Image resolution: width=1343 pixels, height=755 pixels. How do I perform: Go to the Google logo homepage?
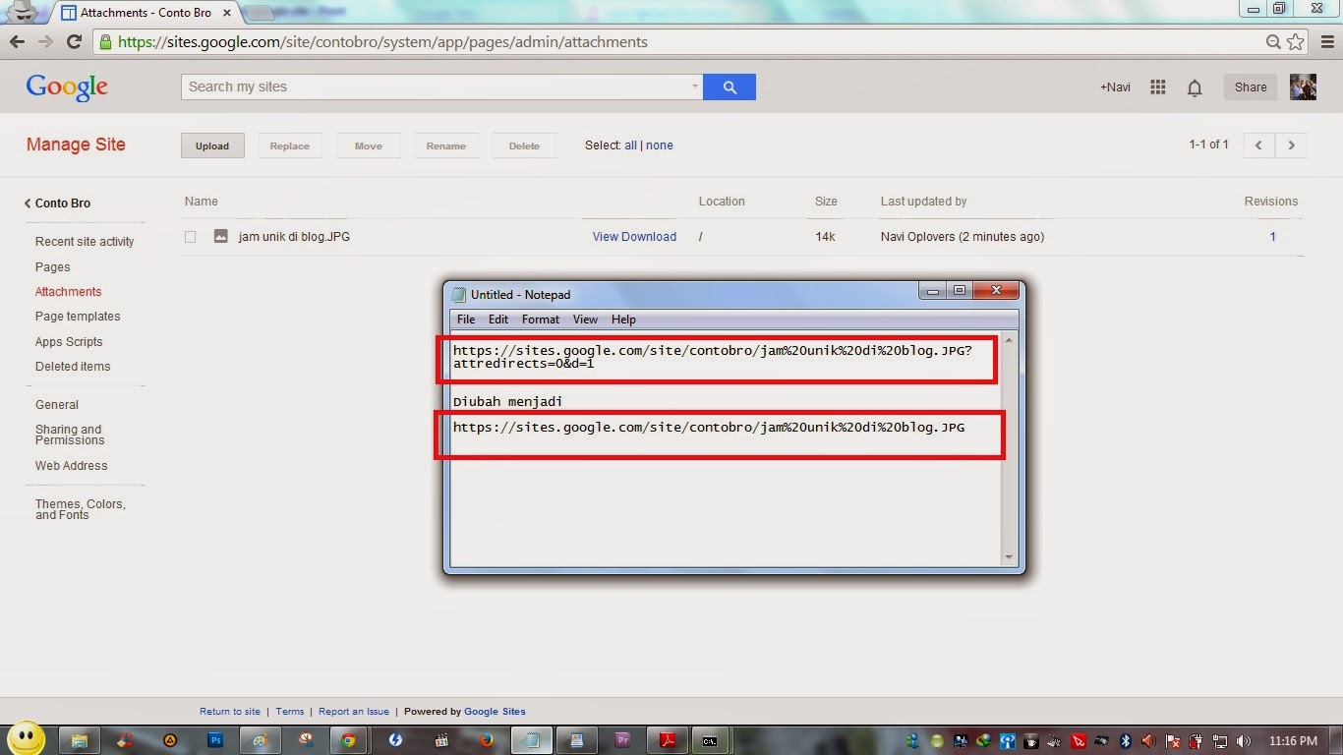[67, 87]
